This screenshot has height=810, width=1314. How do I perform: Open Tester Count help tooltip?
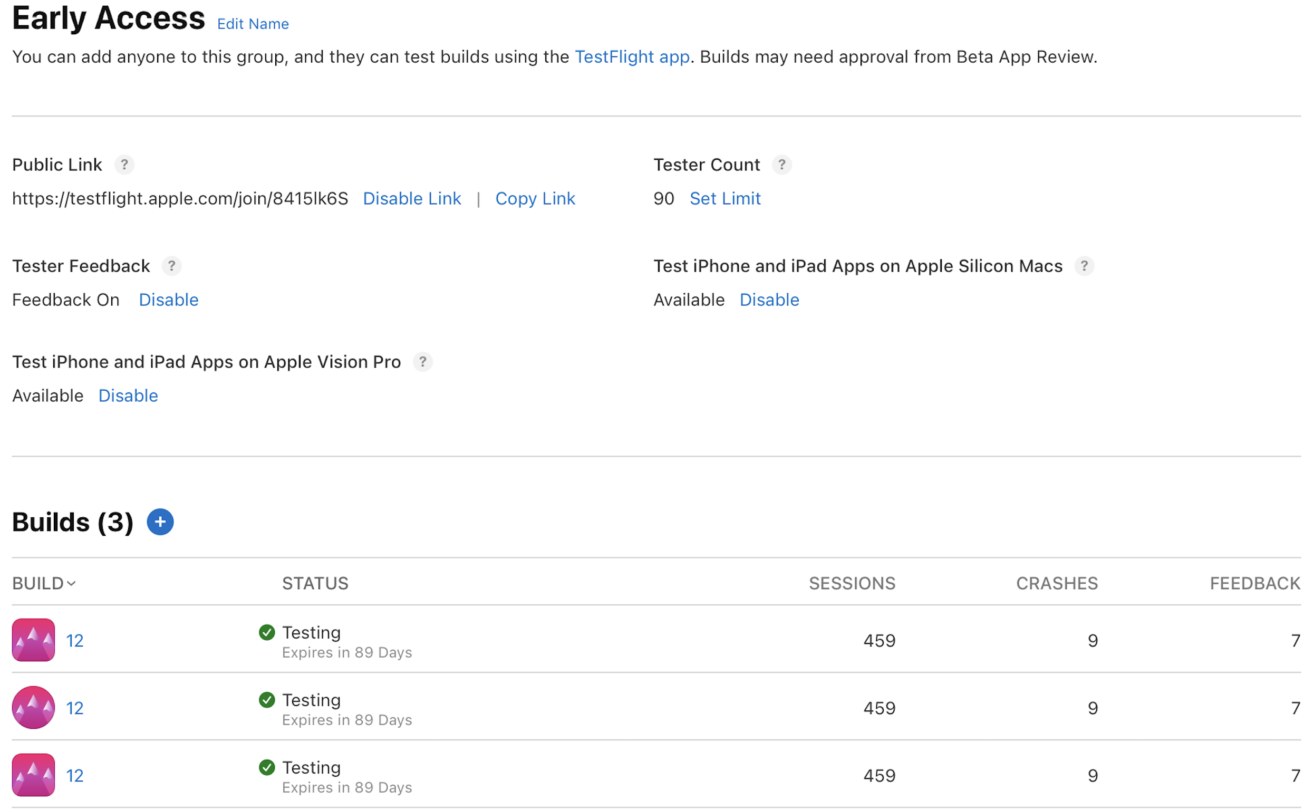782,165
